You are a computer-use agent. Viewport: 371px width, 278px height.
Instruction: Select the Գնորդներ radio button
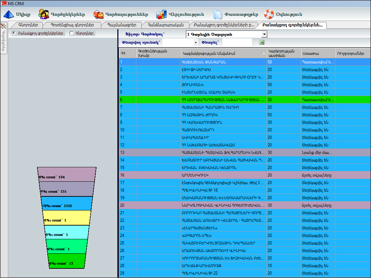[x=71, y=33]
